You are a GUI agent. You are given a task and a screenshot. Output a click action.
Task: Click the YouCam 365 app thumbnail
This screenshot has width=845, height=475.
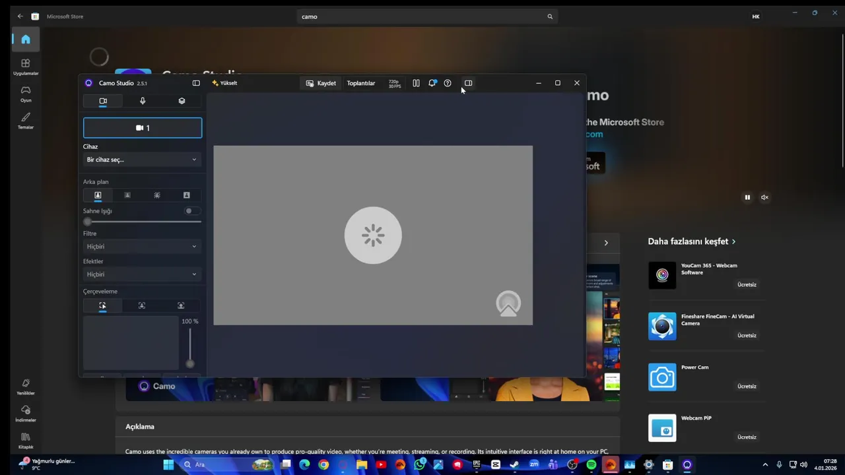662,275
